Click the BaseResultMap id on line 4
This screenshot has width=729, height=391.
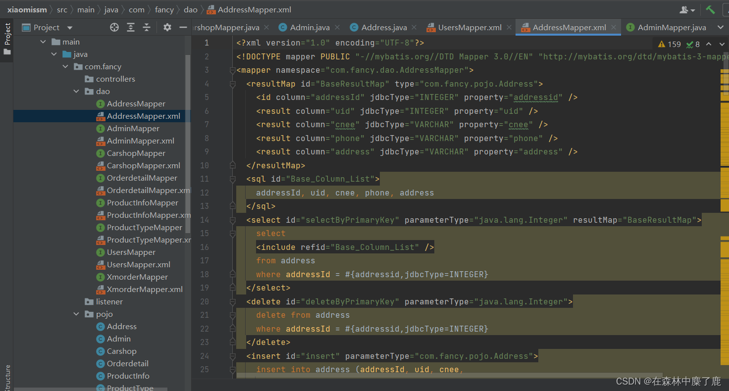[x=352, y=84]
